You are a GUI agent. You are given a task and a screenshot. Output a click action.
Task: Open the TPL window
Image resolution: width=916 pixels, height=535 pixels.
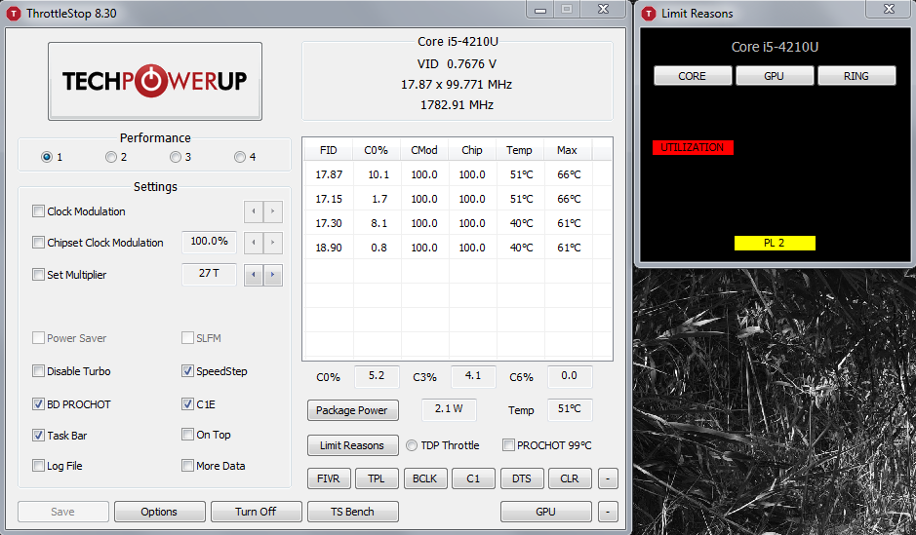(377, 478)
